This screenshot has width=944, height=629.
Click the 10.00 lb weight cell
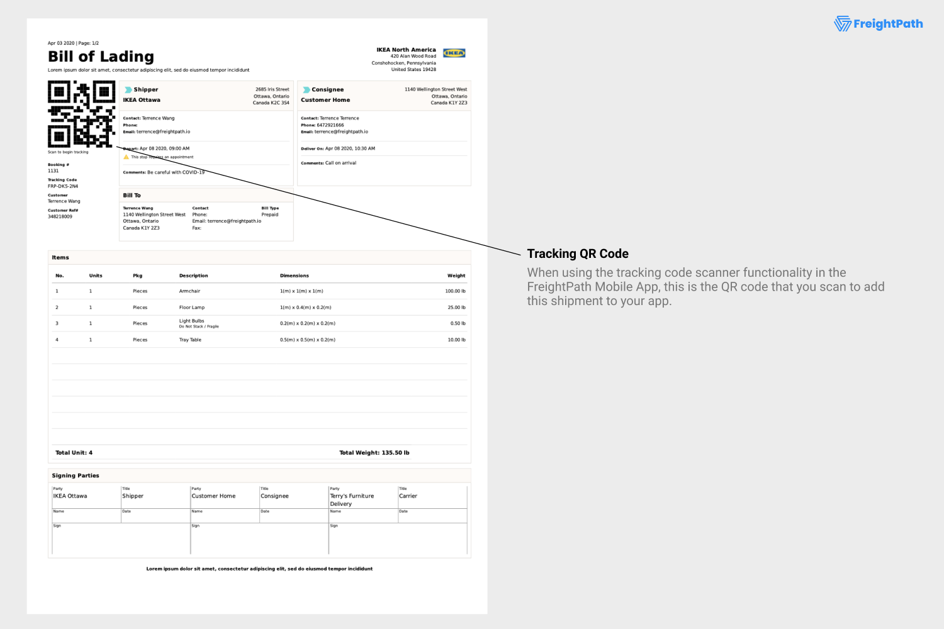click(x=456, y=340)
